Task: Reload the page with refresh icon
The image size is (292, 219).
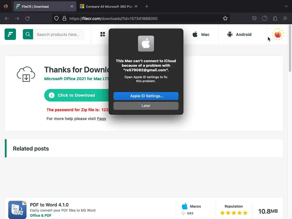Action: [27, 19]
